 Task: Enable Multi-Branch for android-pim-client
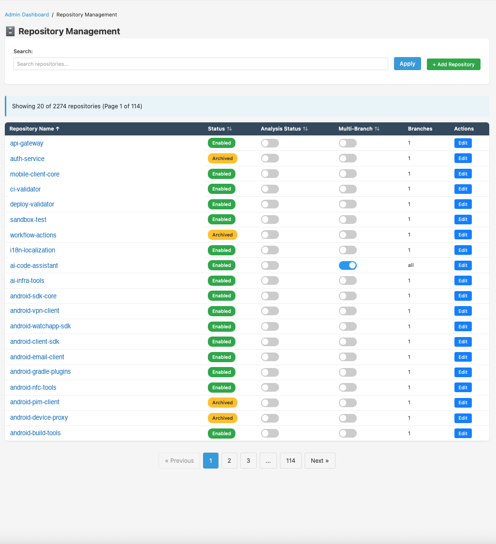348,403
